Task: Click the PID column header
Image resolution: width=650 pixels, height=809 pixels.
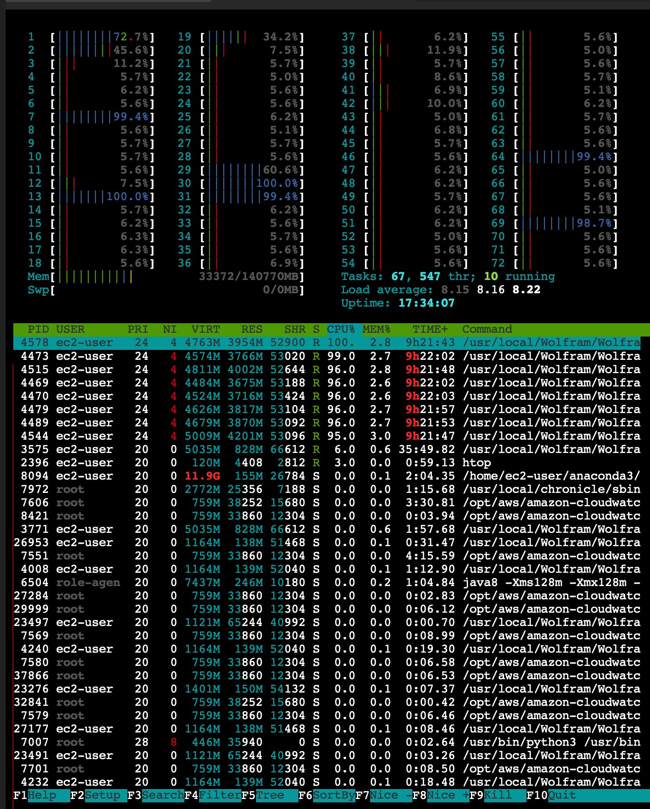Action: coord(38,329)
